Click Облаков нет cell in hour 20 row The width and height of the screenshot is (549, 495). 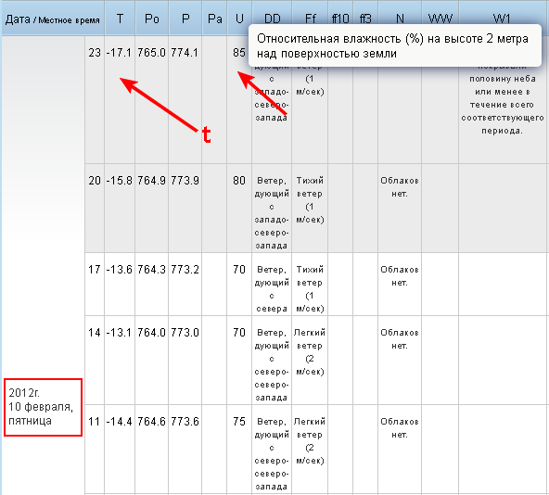pyautogui.click(x=400, y=187)
